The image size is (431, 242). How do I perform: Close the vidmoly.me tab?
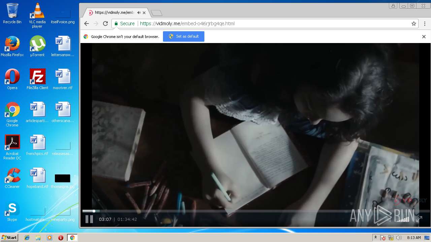point(144,13)
